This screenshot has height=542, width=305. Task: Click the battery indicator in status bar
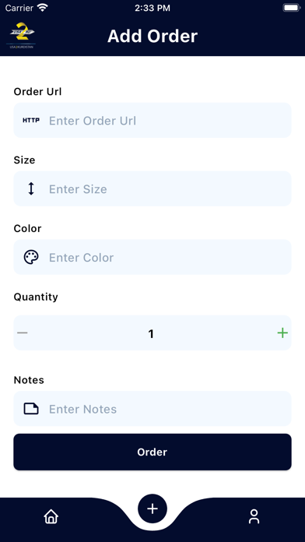[x=292, y=8]
